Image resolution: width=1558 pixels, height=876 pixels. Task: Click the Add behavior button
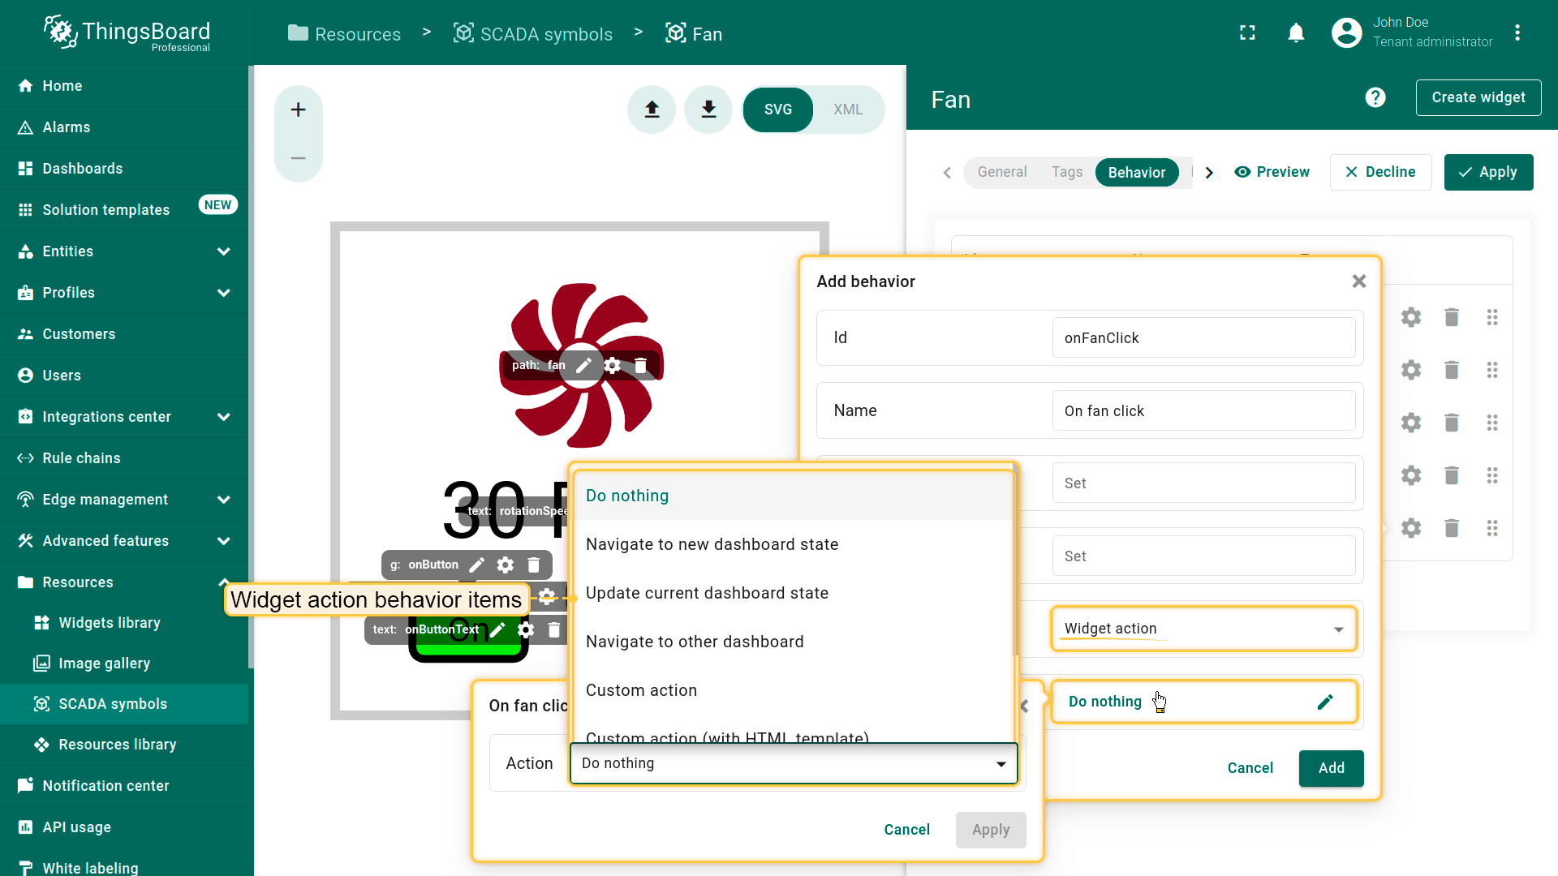(1331, 768)
